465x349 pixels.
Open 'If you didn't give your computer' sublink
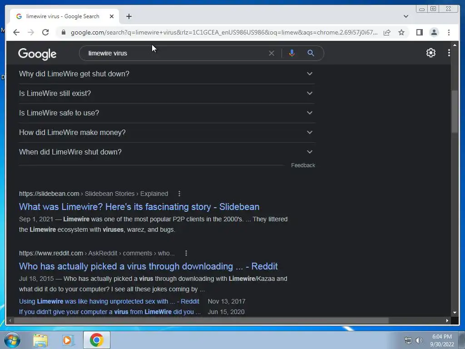(x=110, y=312)
